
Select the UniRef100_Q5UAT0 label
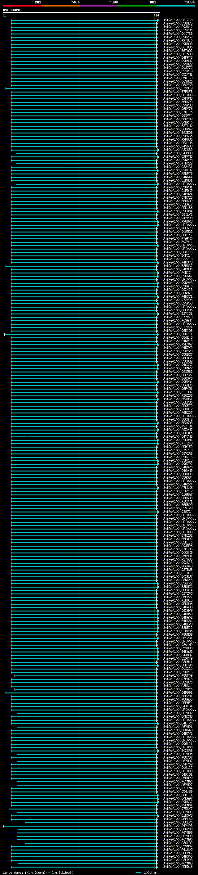(x=178, y=286)
